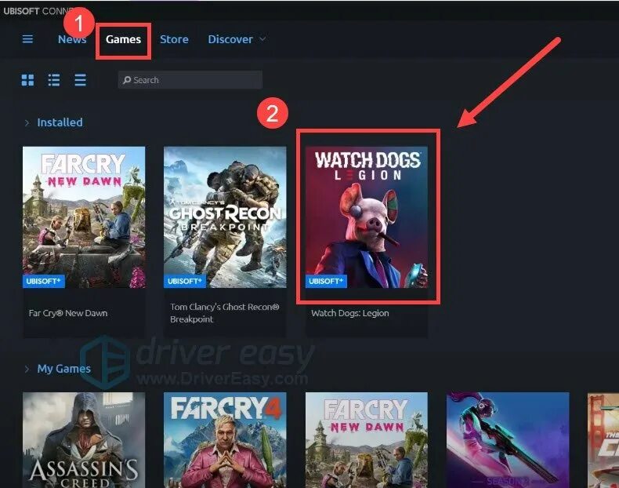Open the Games tab
The width and height of the screenshot is (619, 488).
point(123,39)
